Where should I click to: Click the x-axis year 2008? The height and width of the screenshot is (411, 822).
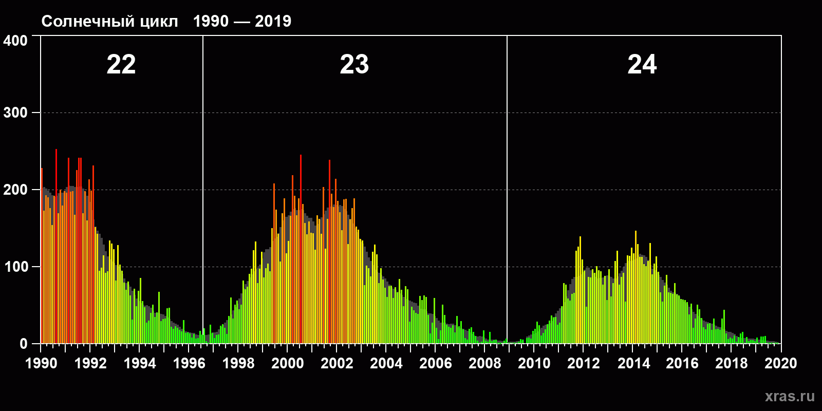(x=485, y=363)
